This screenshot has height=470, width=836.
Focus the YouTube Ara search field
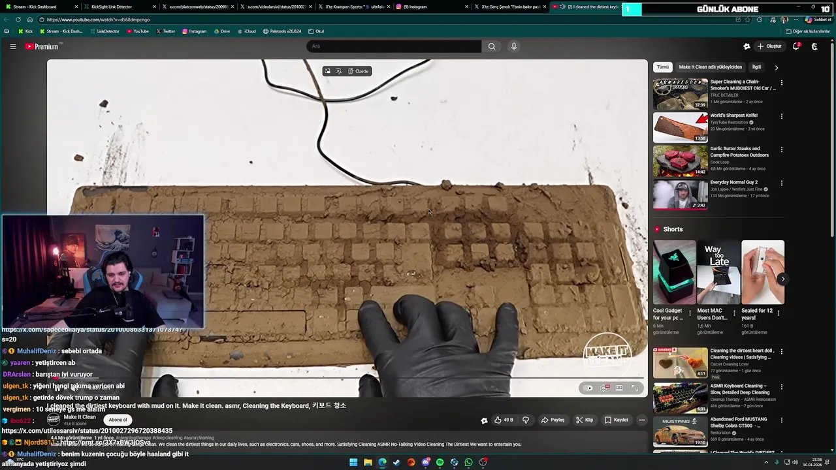point(394,46)
